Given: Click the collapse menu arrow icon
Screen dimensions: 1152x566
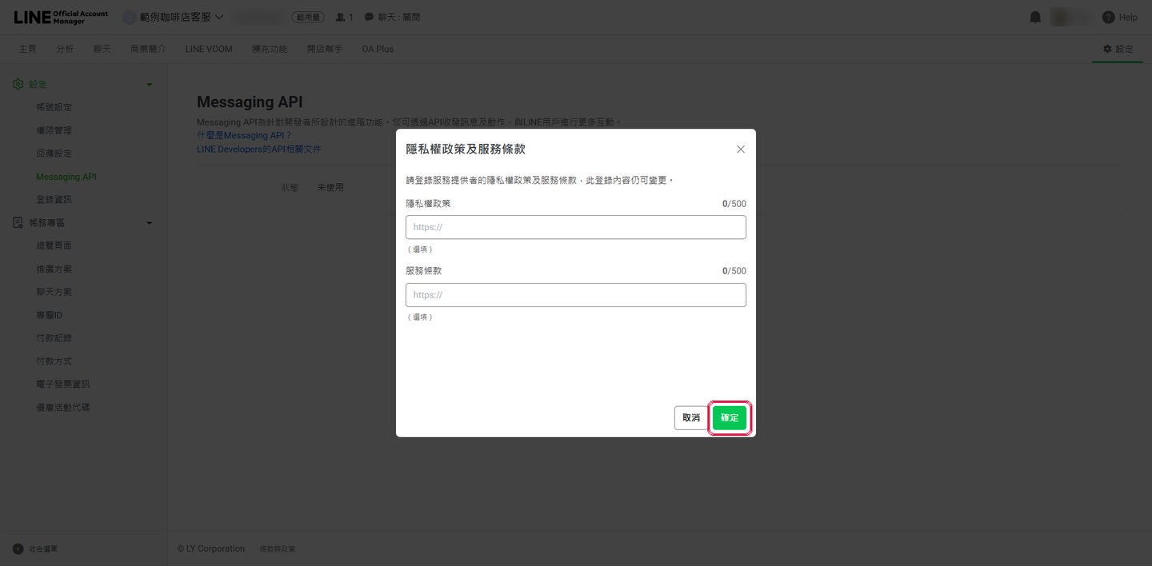Looking at the screenshot, I should pyautogui.click(x=18, y=548).
